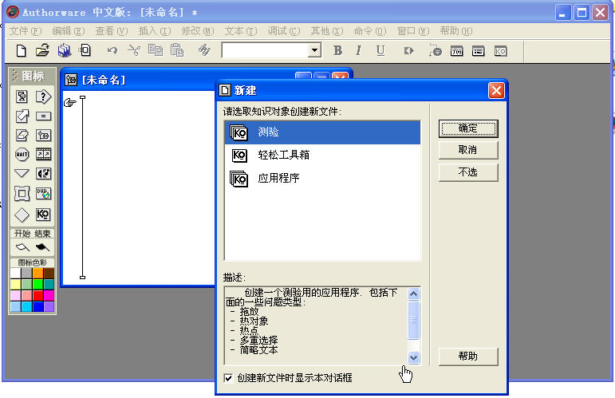Open the 查看(V) menu
Screen dimensions: 615x398
point(112,30)
